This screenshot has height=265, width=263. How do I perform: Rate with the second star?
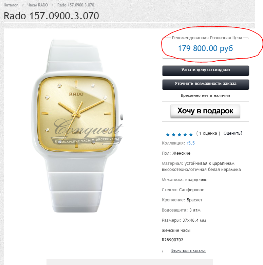173,134
